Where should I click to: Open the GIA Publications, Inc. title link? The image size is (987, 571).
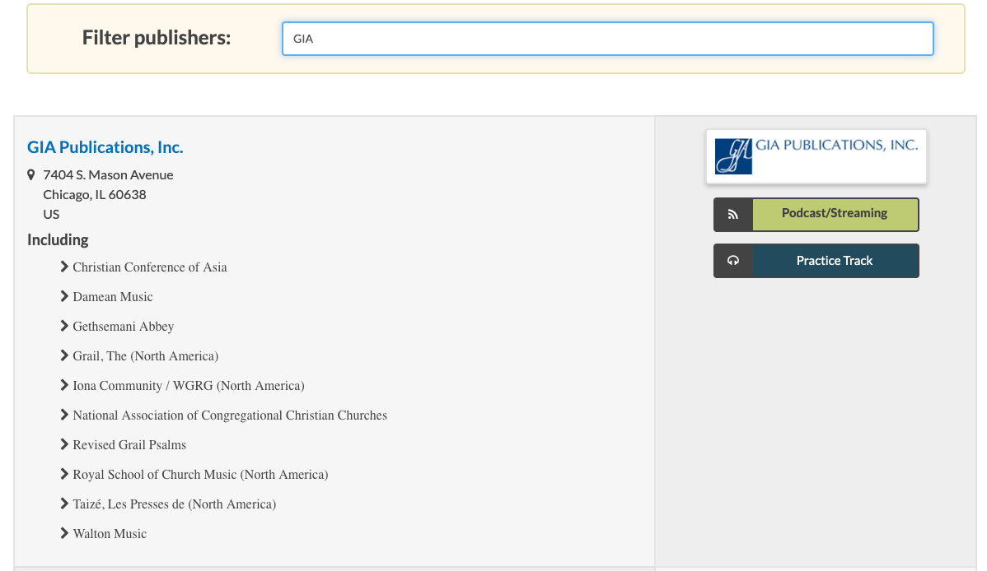105,147
